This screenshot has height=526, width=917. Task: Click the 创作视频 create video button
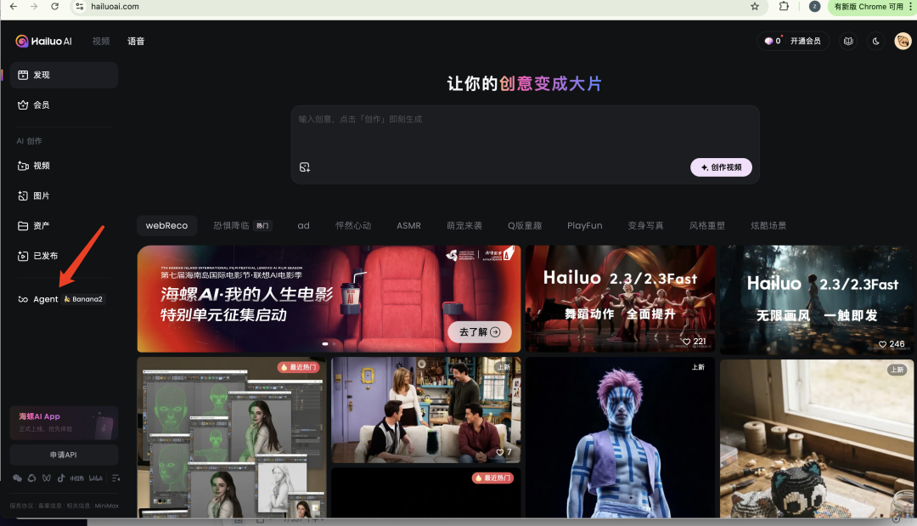point(721,167)
